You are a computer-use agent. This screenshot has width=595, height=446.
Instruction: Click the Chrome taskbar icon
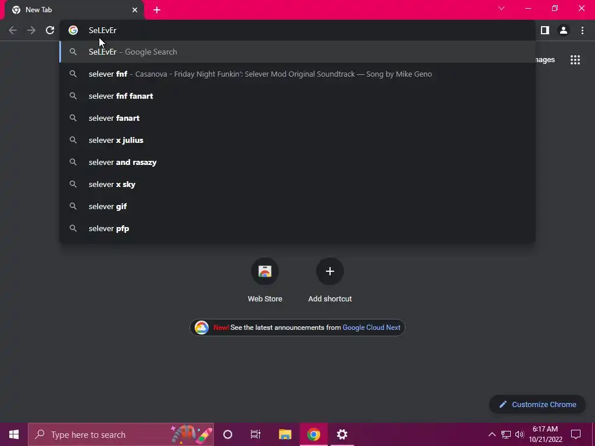(x=314, y=434)
